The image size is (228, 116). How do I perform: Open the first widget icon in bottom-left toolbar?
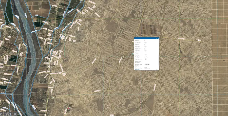click(2, 114)
